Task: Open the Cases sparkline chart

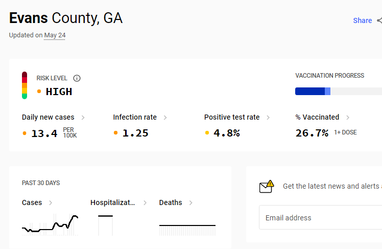Action: click(50, 224)
